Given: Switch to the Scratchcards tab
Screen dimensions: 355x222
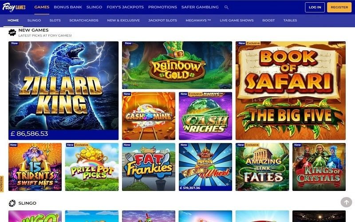Looking at the screenshot, I should (84, 20).
